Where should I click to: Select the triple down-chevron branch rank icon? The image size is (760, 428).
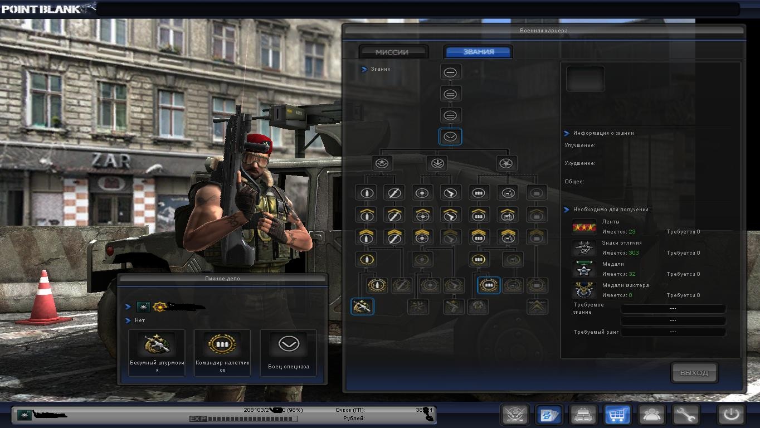[x=436, y=163]
